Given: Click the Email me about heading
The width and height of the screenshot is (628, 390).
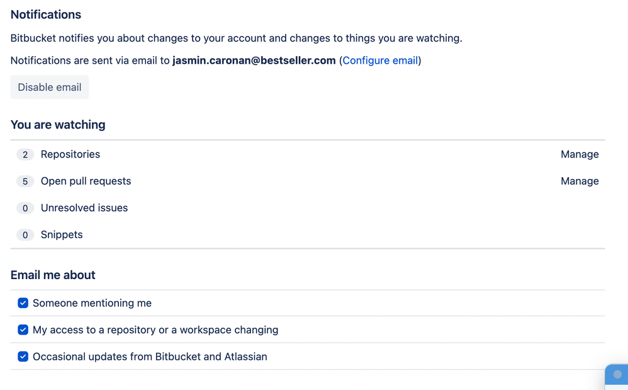Looking at the screenshot, I should (x=53, y=275).
